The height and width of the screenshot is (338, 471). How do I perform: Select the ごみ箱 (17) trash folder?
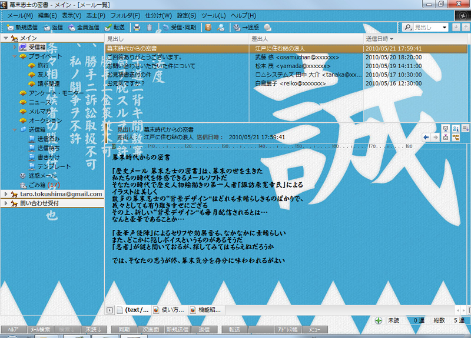(x=39, y=185)
